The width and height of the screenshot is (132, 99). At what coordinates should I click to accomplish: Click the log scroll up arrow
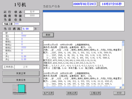coord(123,42)
